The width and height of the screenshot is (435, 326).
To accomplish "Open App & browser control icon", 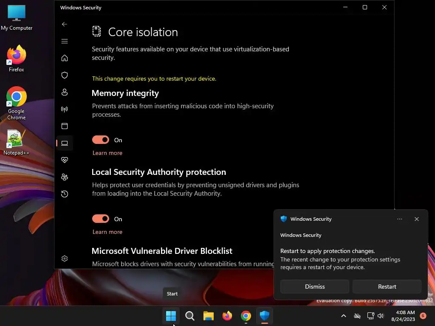I will click(65, 126).
